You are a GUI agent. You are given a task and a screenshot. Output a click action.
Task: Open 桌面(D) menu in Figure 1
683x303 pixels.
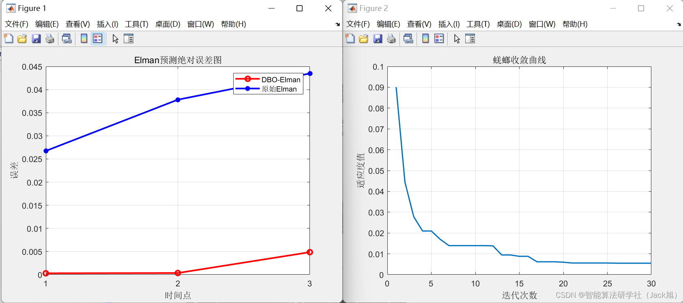click(168, 24)
